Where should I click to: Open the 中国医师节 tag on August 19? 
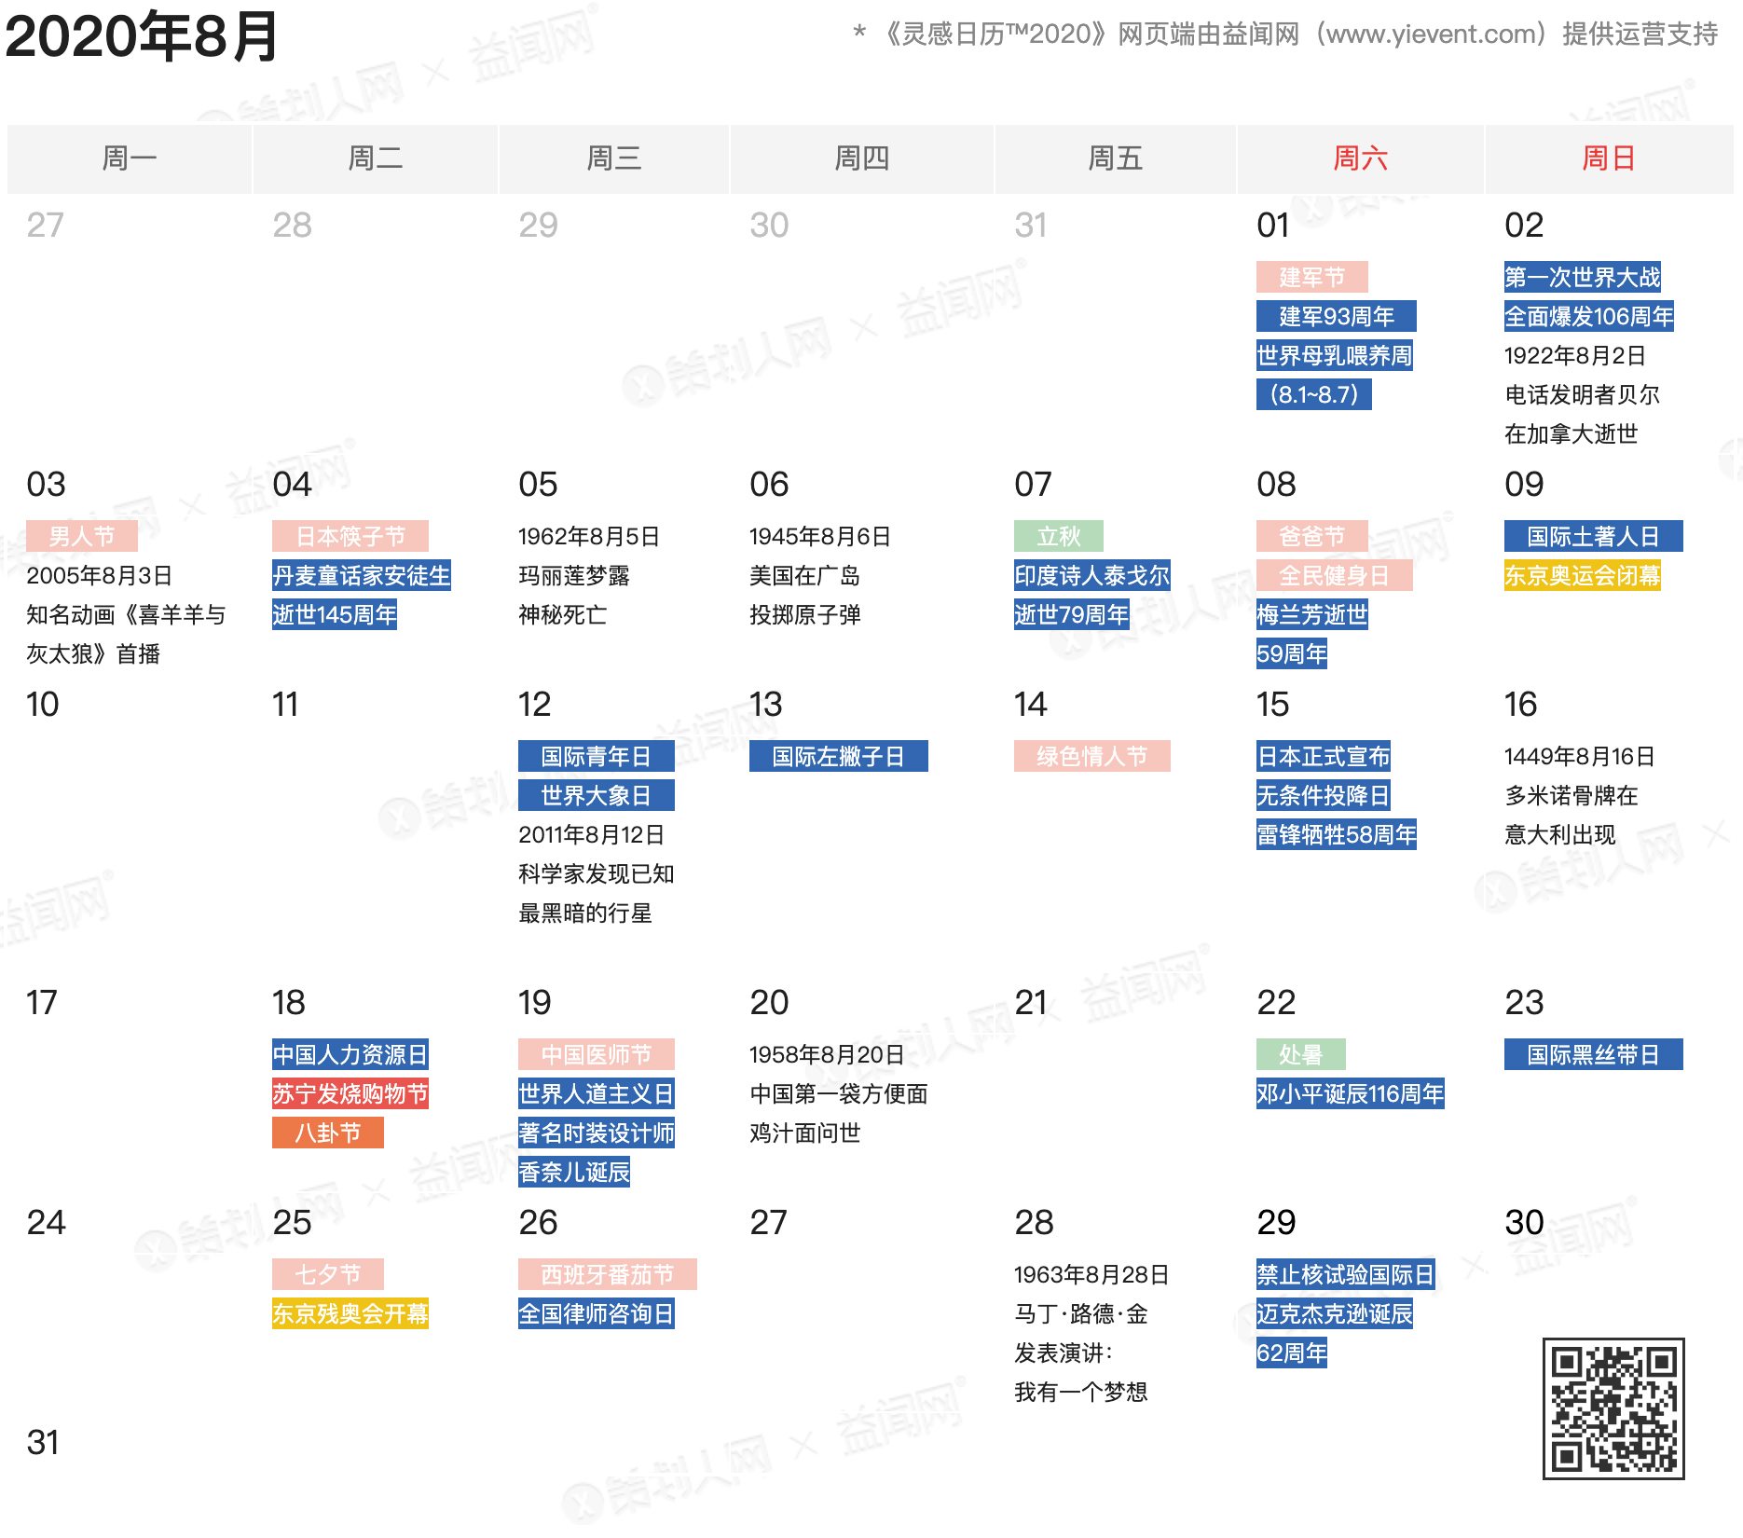(597, 1053)
